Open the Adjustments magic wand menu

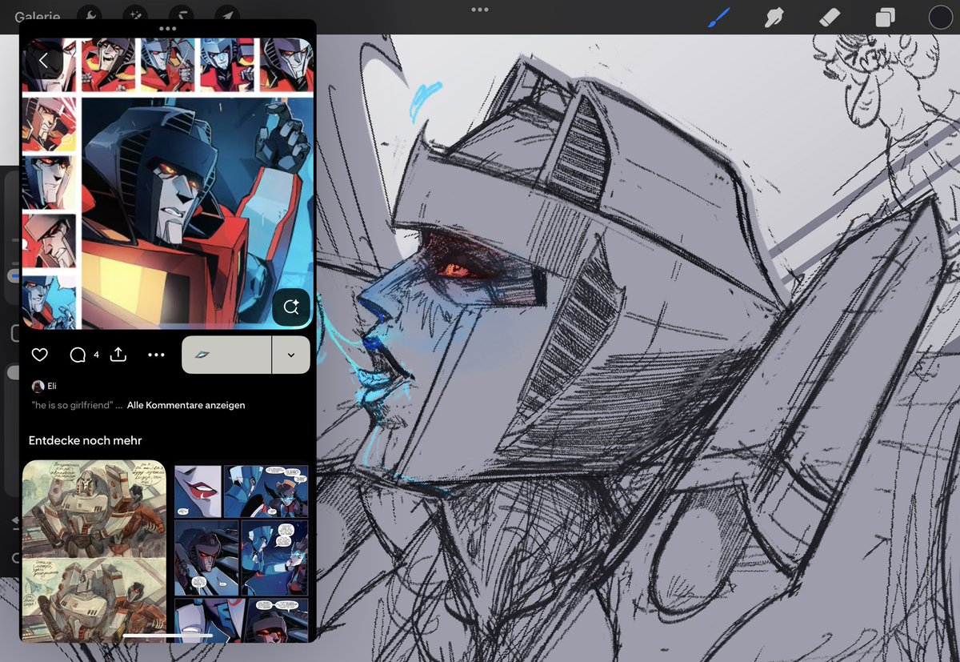134,15
